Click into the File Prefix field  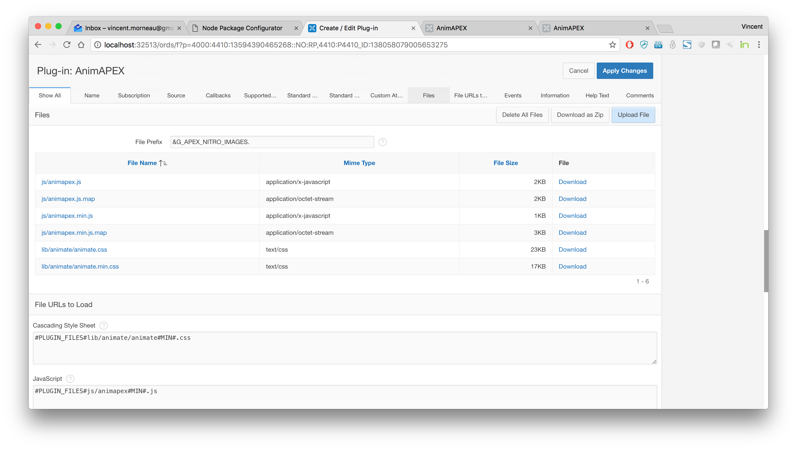[272, 142]
